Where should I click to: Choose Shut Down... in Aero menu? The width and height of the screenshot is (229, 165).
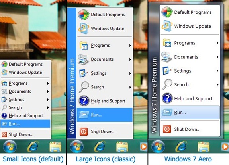pos(190,129)
